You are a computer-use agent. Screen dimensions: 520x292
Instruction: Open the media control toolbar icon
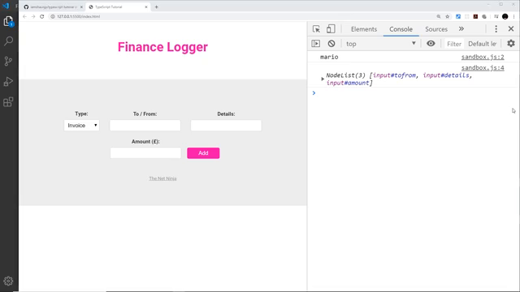tap(496, 16)
